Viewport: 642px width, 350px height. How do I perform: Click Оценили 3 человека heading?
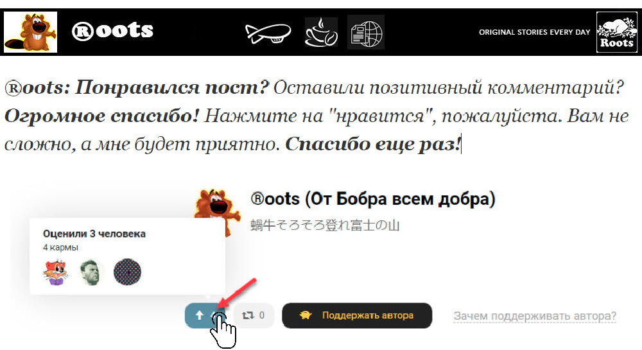(94, 234)
